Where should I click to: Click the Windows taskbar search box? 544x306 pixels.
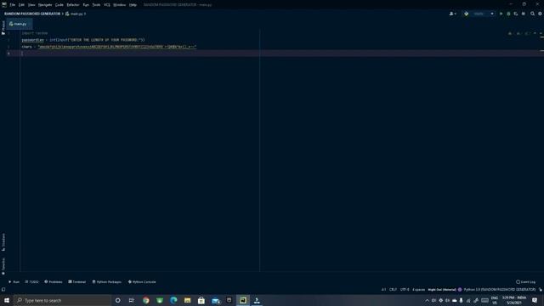pos(62,300)
